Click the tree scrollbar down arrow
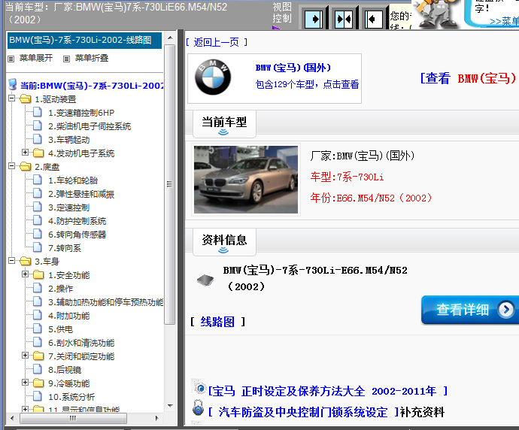Image resolution: width=519 pixels, height=430 pixels. [170, 405]
